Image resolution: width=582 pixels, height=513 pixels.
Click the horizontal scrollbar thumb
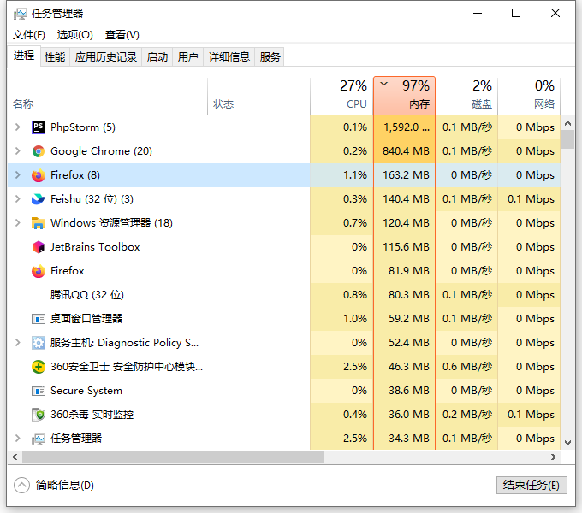tap(174, 457)
